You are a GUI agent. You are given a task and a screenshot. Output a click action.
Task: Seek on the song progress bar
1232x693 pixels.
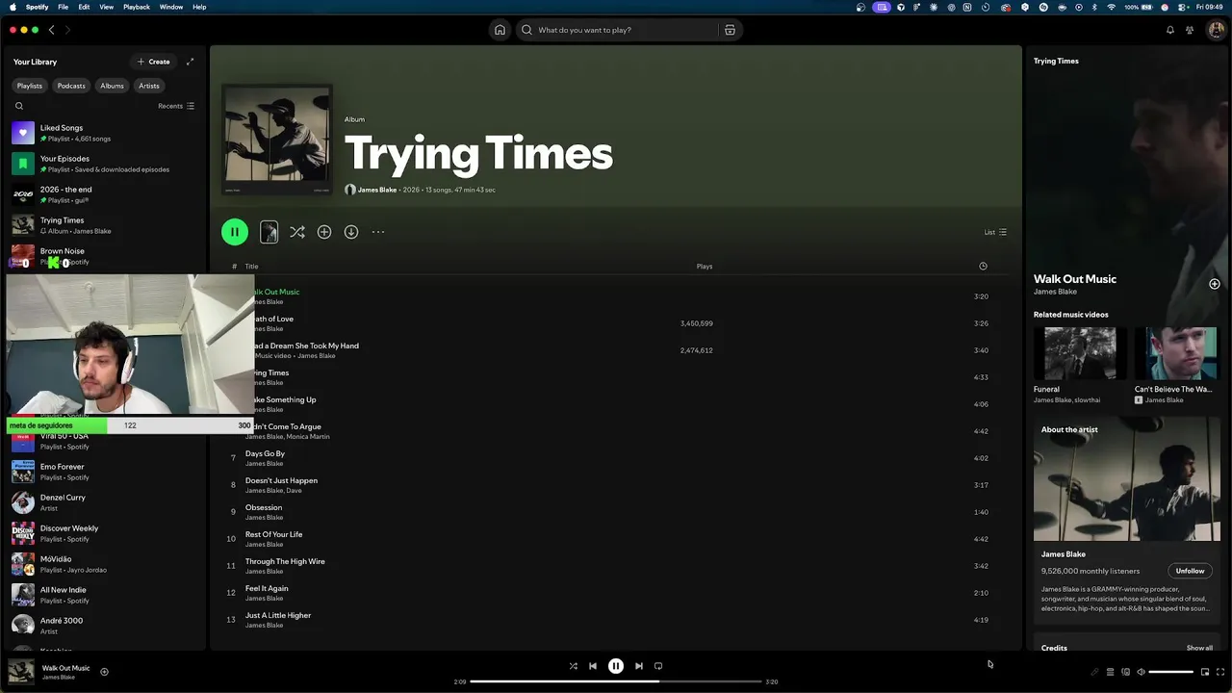(616, 681)
